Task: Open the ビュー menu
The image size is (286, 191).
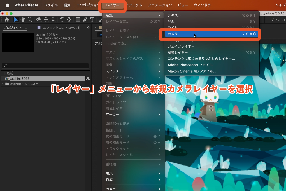Action: click(183, 5)
